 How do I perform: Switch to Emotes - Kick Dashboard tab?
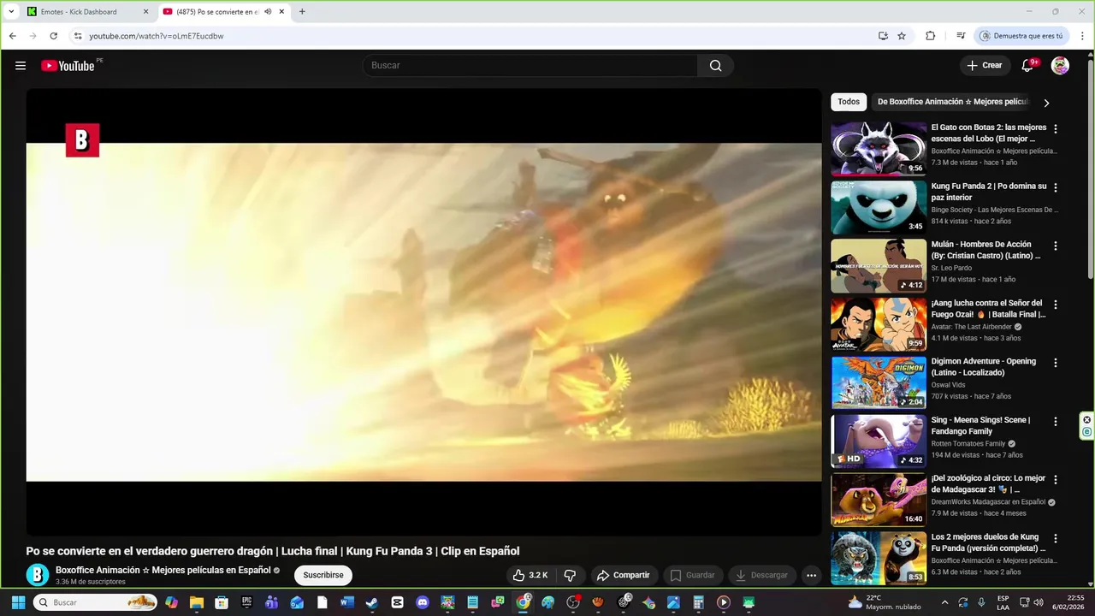[x=79, y=12]
